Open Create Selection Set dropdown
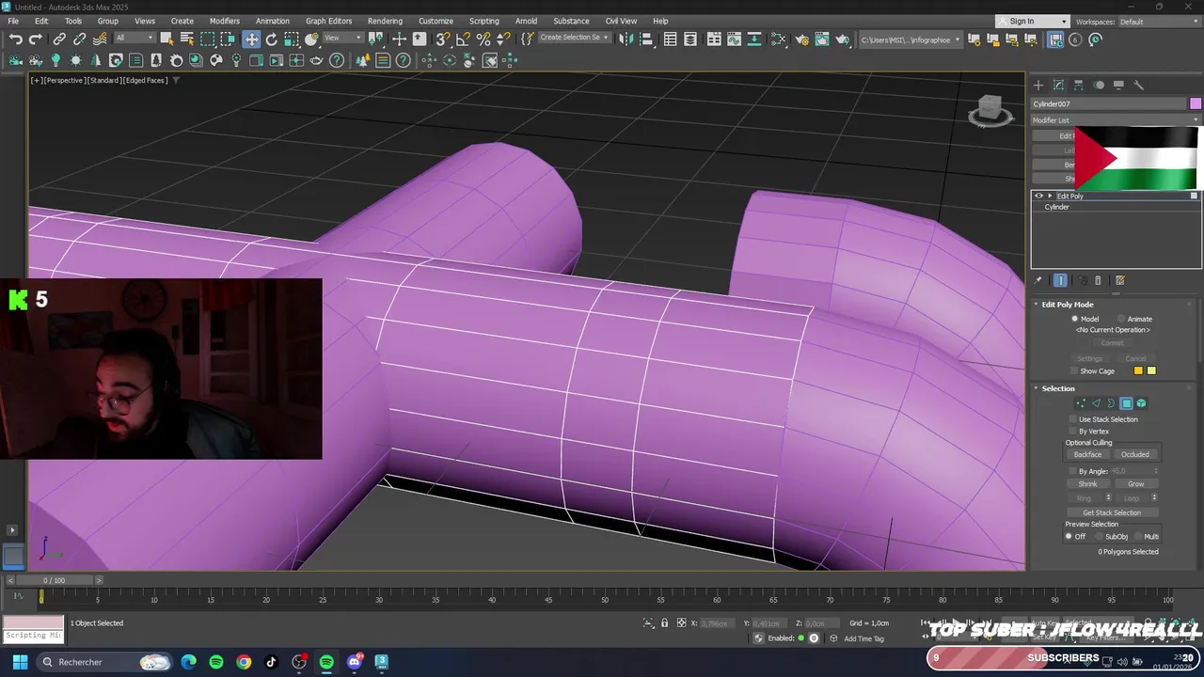 click(x=574, y=39)
